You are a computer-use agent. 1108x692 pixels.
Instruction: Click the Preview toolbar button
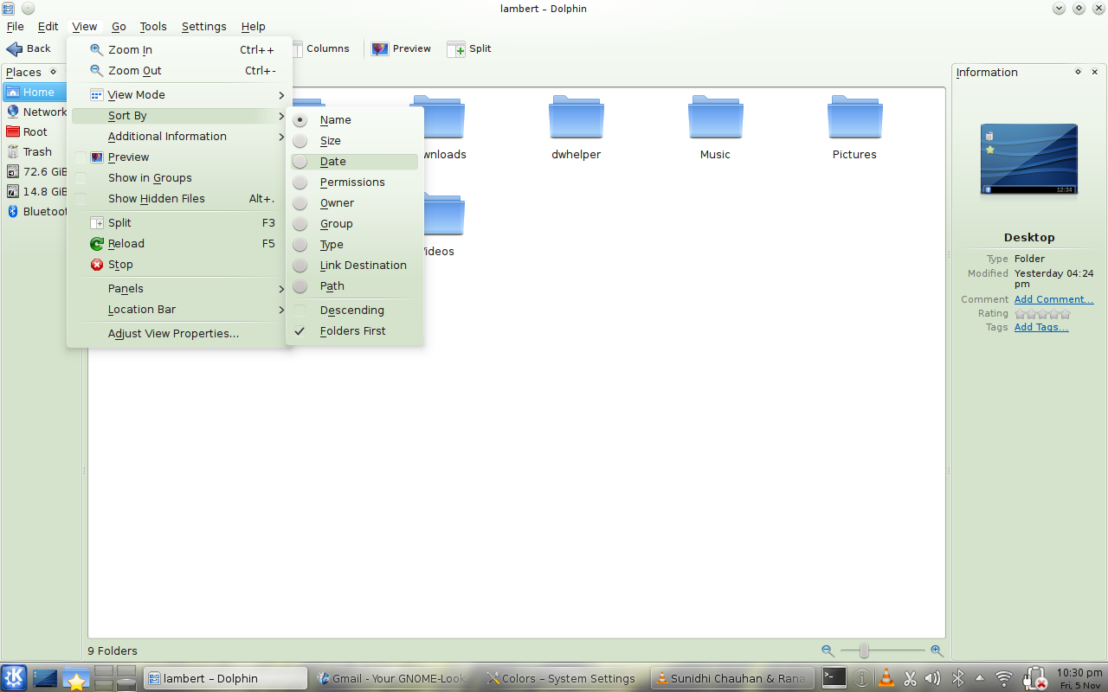[401, 48]
